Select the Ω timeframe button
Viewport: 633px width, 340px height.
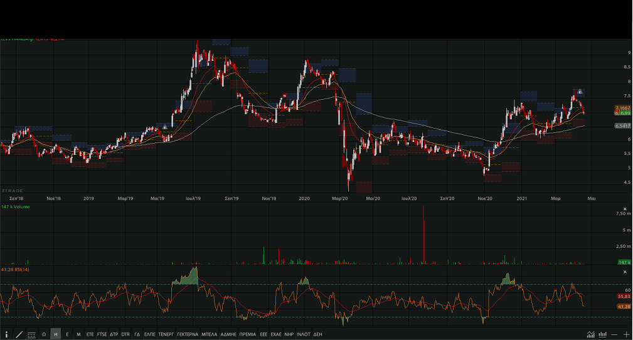click(x=44, y=334)
